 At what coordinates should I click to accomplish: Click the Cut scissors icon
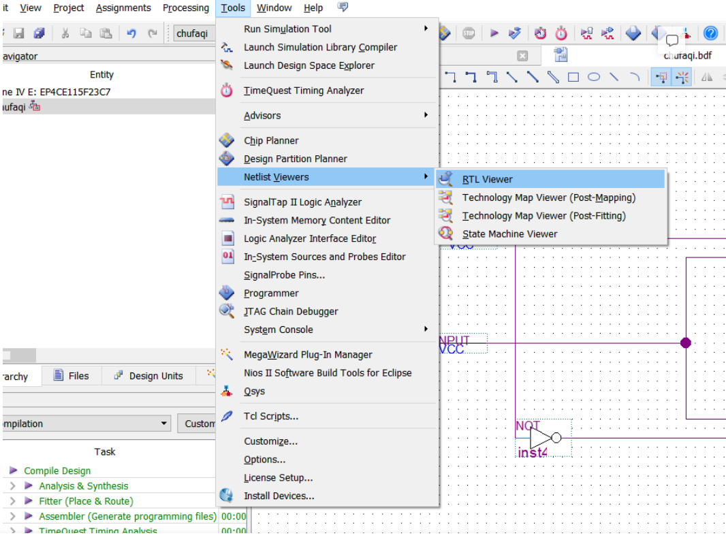pos(65,33)
